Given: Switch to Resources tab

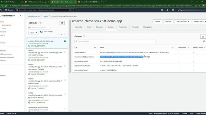Looking at the screenshot, I should [100, 27].
